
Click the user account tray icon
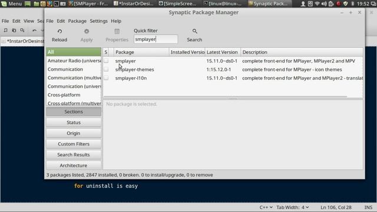[303, 4]
